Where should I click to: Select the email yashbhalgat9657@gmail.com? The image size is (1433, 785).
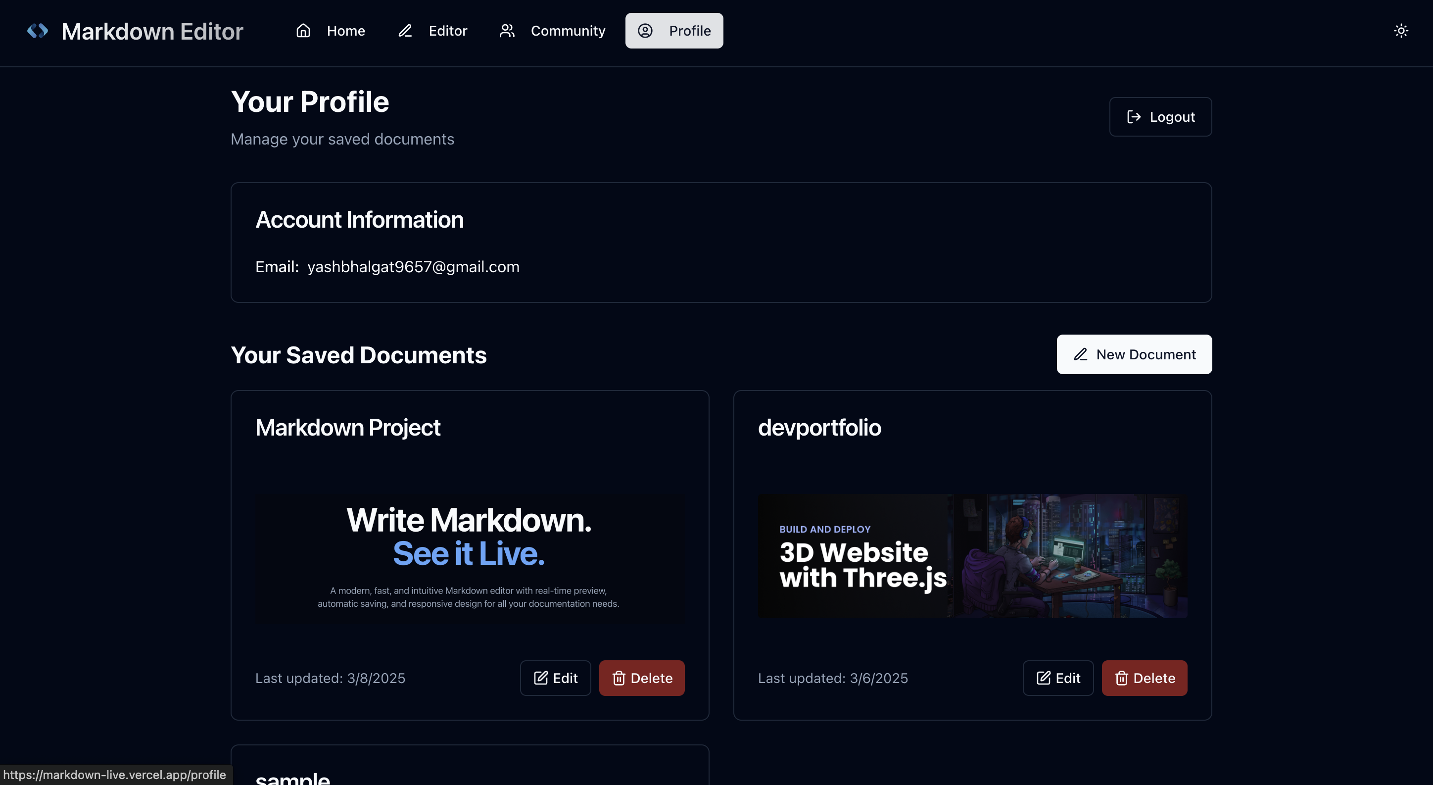(x=413, y=267)
